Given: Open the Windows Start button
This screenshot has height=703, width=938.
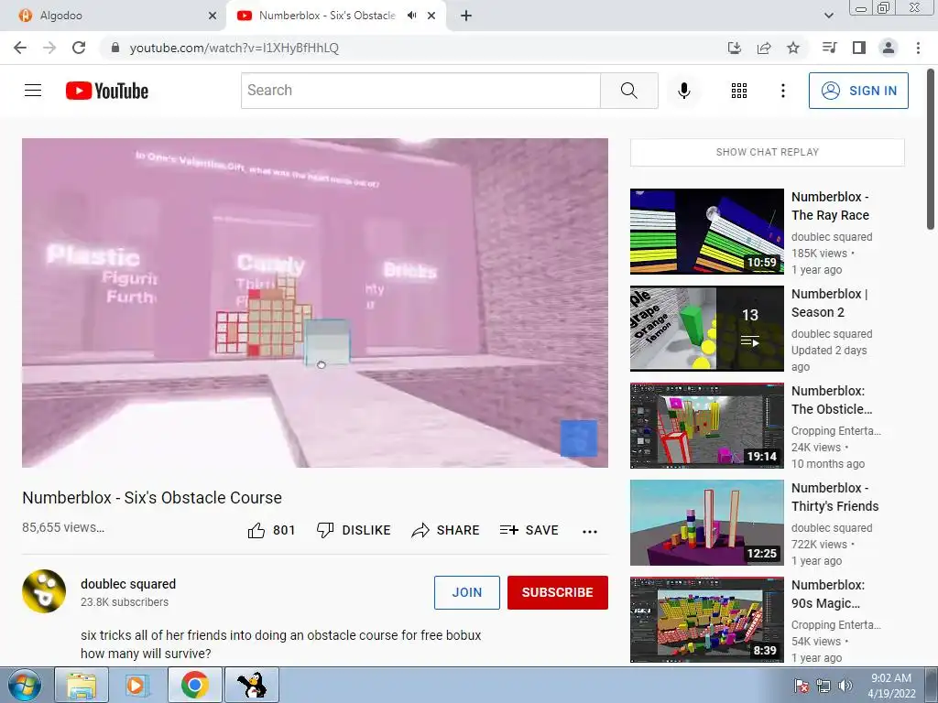Looking at the screenshot, I should [x=25, y=685].
